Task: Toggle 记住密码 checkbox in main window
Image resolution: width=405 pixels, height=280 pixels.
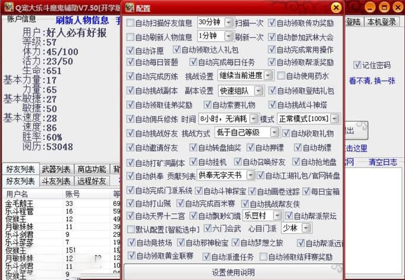Action: coord(357,65)
